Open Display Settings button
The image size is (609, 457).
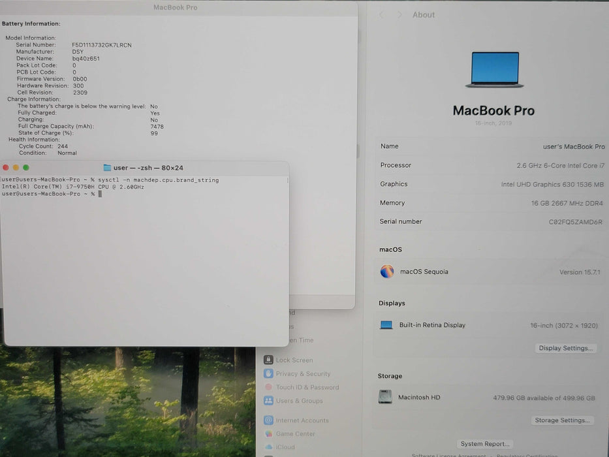565,348
